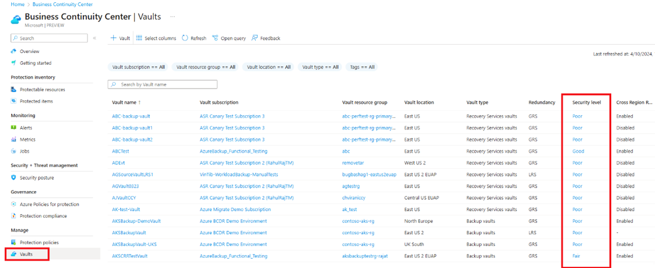The image size is (655, 268).
Task: Click the Protection policies icon
Action: 14,242
